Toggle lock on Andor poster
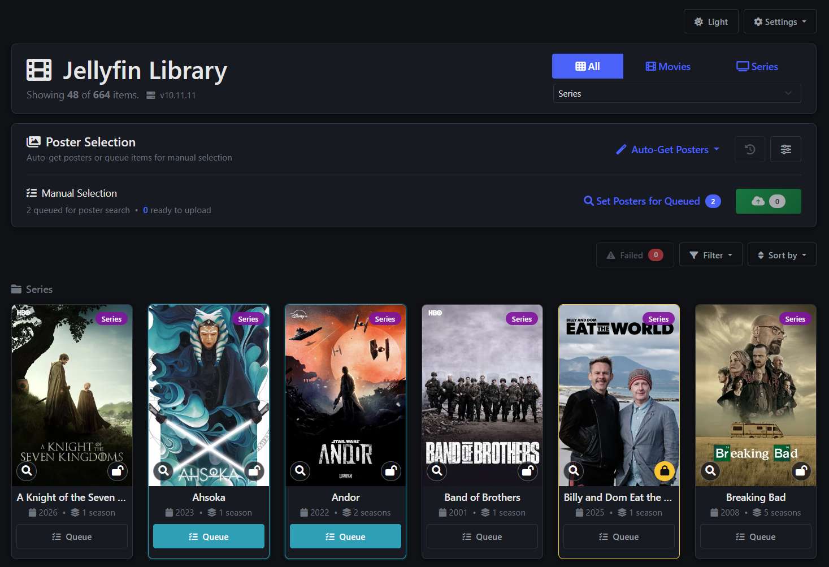This screenshot has width=829, height=567. (391, 470)
